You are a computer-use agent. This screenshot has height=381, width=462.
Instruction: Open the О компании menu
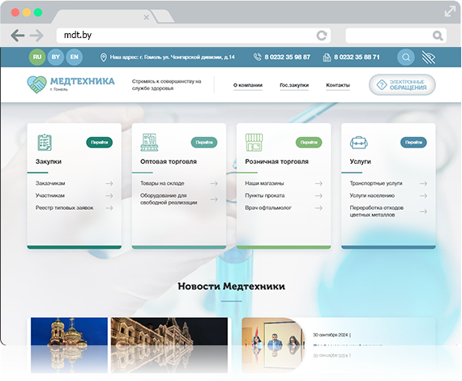pyautogui.click(x=248, y=85)
